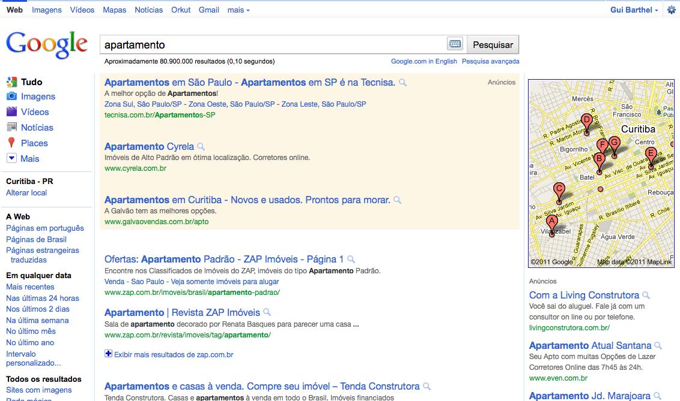Screen dimensions: 680x401
Task: Click map marker G on the map
Action: click(x=614, y=146)
